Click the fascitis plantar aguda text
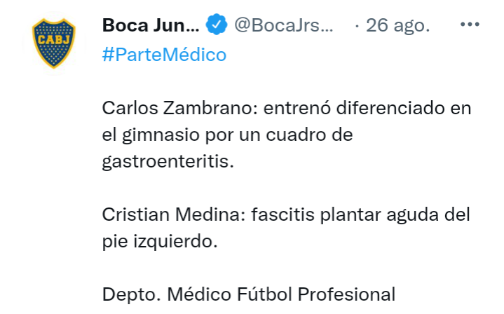The width and height of the screenshot is (504, 314). (346, 214)
